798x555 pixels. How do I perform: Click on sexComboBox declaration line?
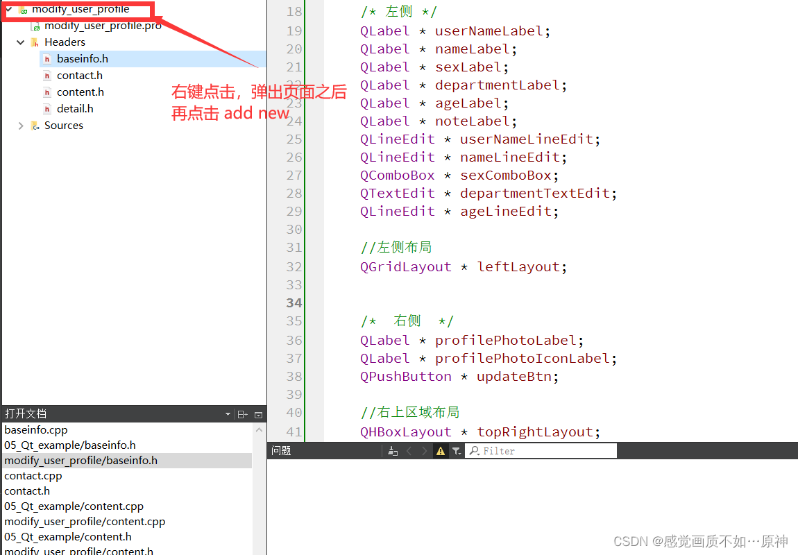(459, 176)
